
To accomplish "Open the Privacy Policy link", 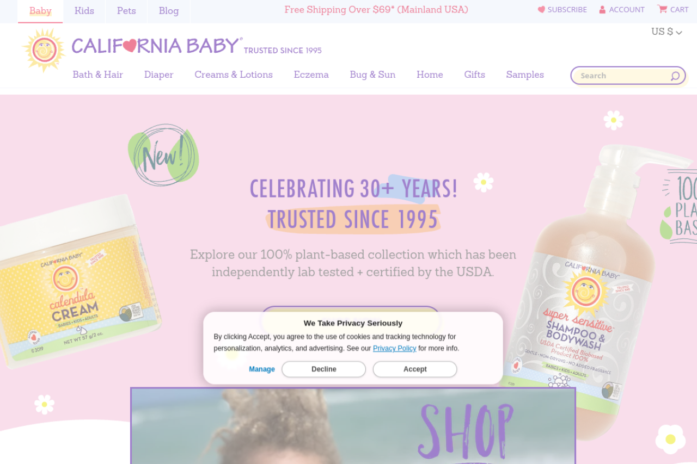I will 395,348.
